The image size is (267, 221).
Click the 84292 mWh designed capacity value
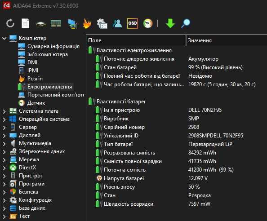[202, 153]
